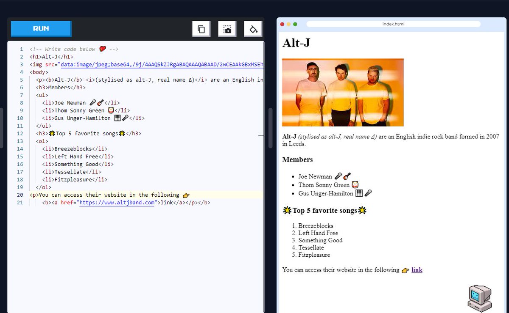
Task: Click the 'Tessellate' code line
Action: click(72, 172)
